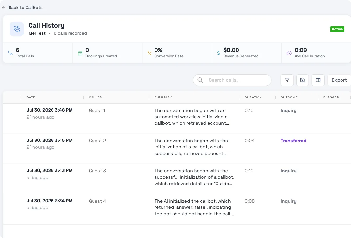Click the Revenue Generated dollar icon
This screenshot has width=351, height=238.
pyautogui.click(x=218, y=53)
